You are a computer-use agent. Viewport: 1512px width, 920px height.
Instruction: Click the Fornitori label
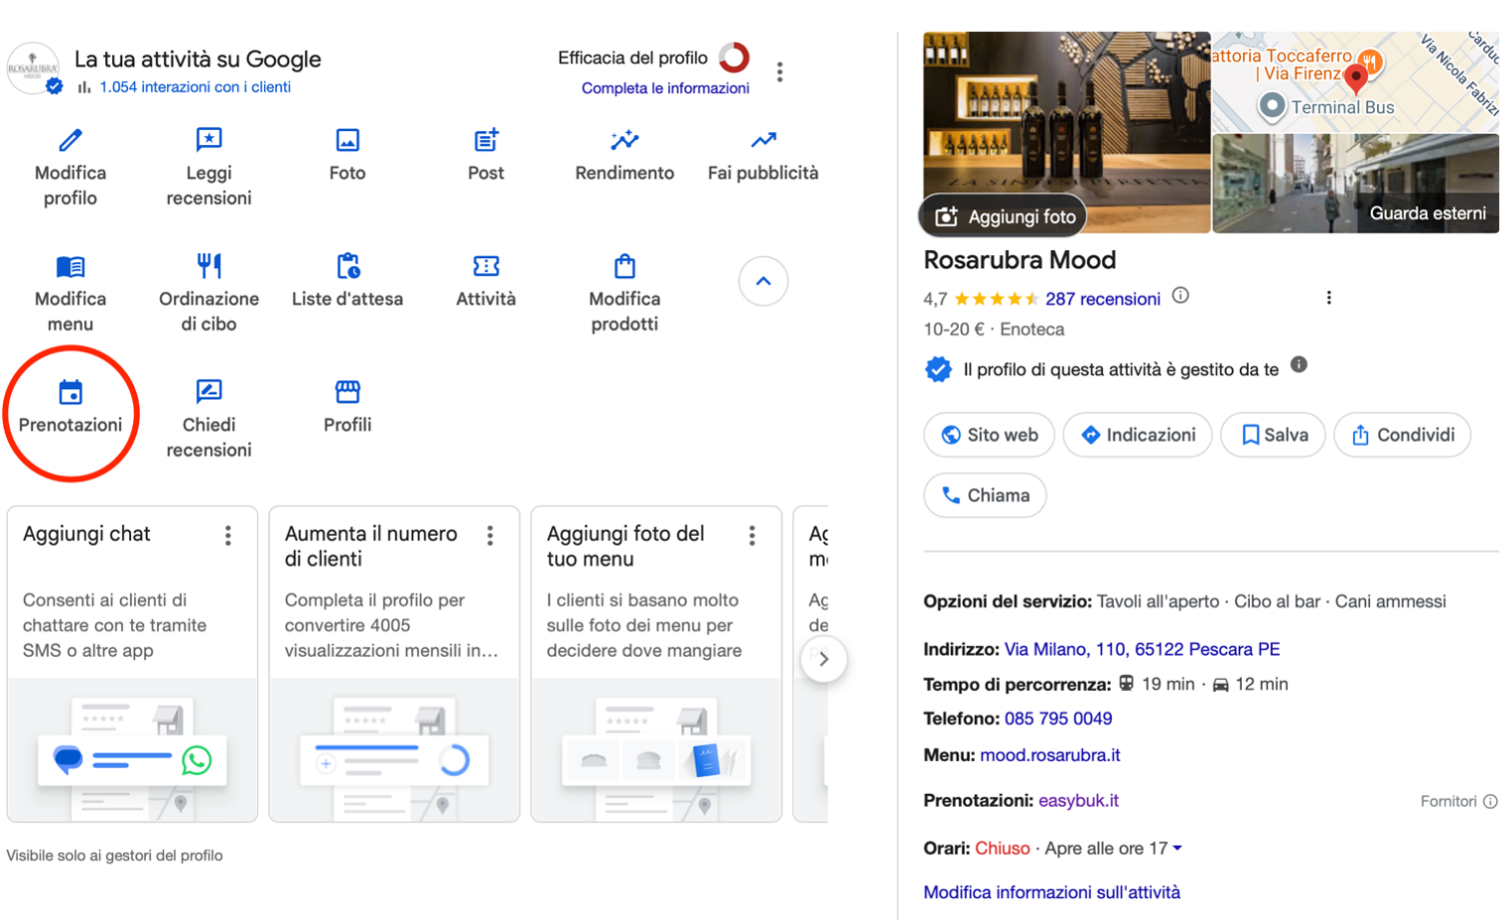pos(1448,801)
